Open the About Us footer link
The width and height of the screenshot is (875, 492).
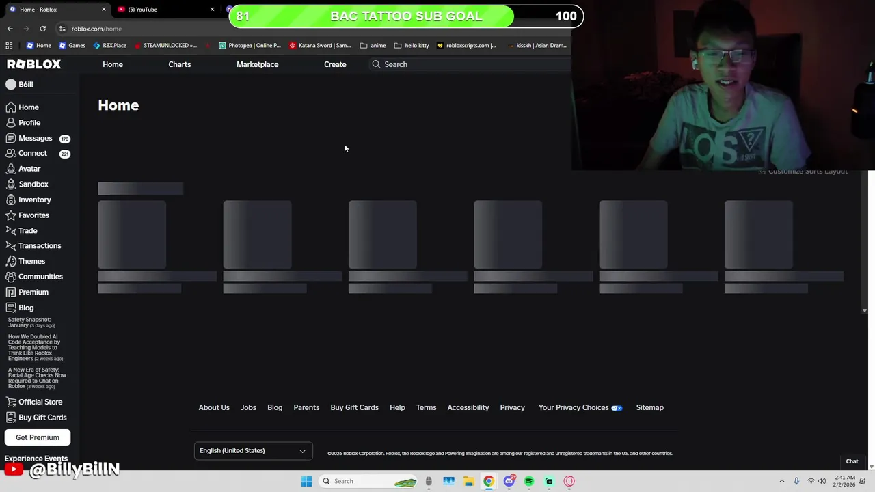pos(214,407)
